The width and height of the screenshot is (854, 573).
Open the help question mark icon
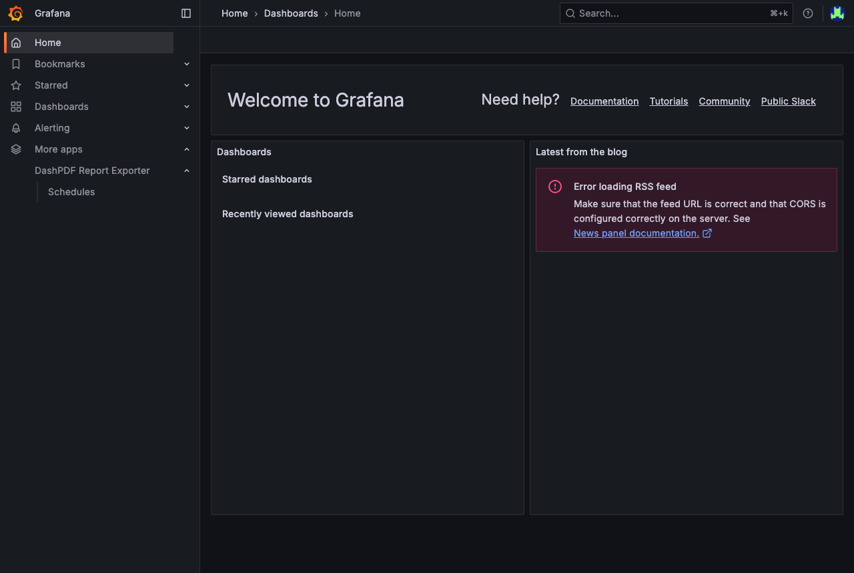[x=808, y=13]
